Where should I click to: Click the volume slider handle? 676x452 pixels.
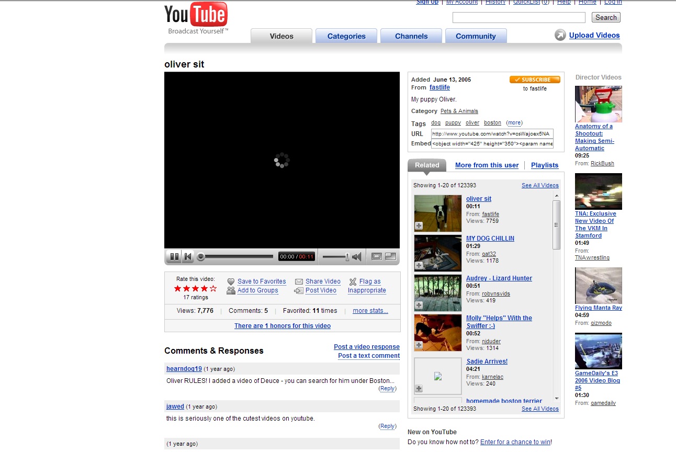point(347,256)
